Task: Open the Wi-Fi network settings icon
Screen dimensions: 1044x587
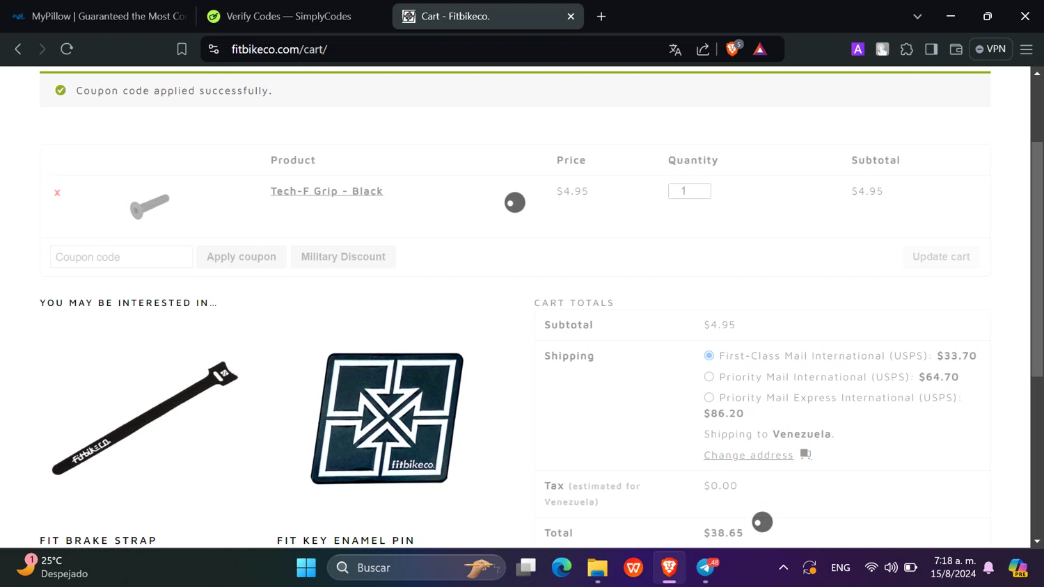Action: click(871, 568)
